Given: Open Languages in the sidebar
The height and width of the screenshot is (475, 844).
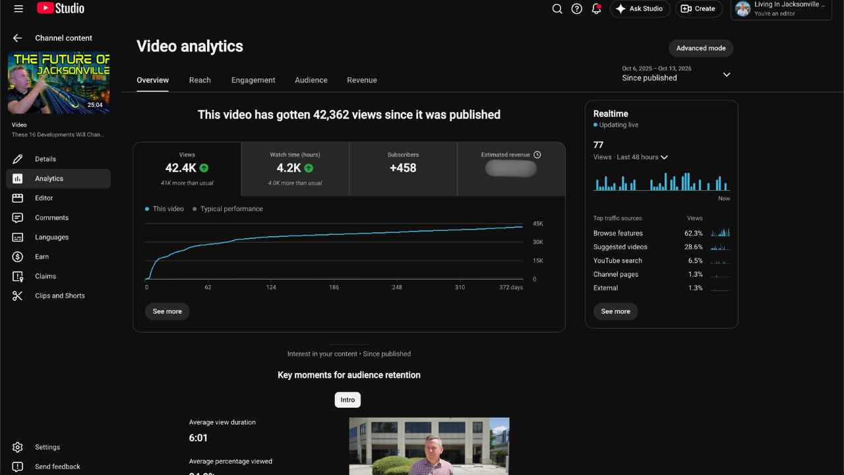Looking at the screenshot, I should coord(58,237).
